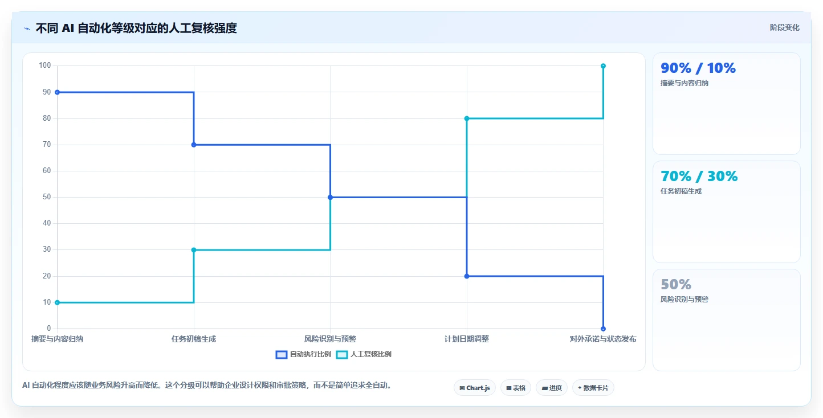Click the 进度 tag
Image resolution: width=823 pixels, height=418 pixels.
pos(552,388)
